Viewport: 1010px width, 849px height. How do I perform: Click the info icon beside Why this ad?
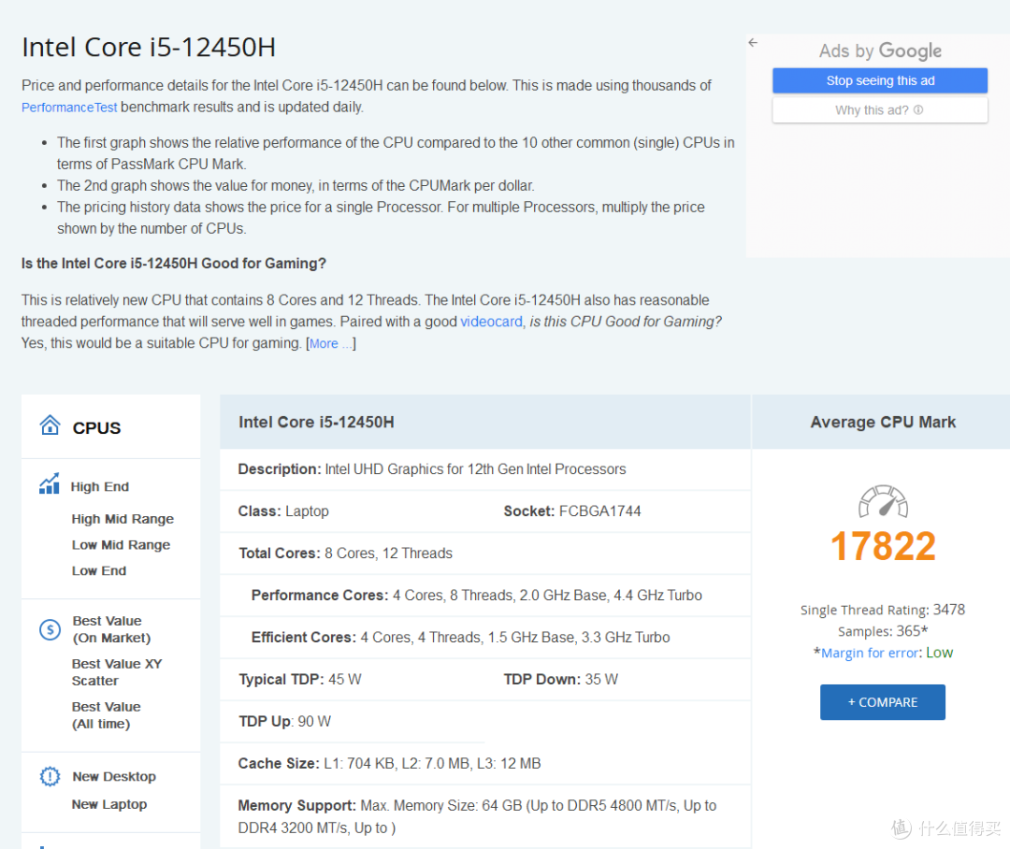(x=918, y=110)
